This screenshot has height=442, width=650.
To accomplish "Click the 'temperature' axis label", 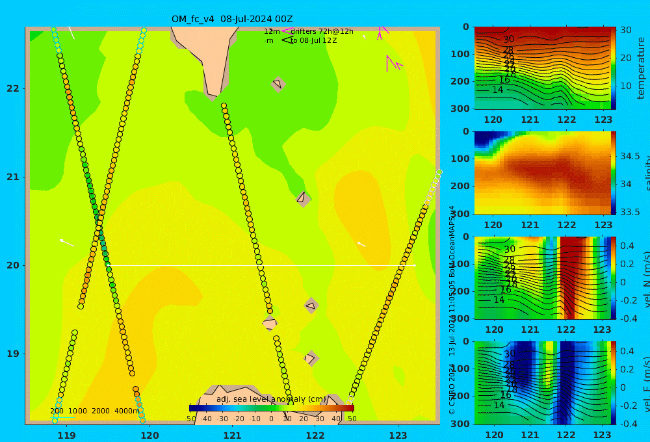I will (642, 68).
